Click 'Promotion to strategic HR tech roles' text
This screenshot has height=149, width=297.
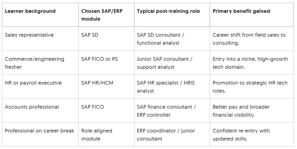coord(250,87)
